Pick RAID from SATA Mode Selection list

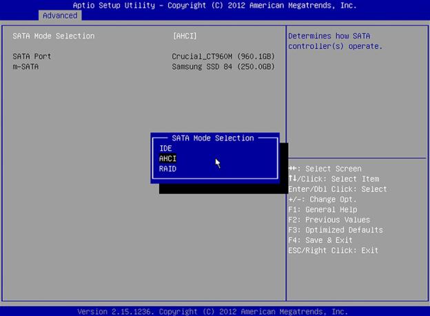tap(167, 169)
